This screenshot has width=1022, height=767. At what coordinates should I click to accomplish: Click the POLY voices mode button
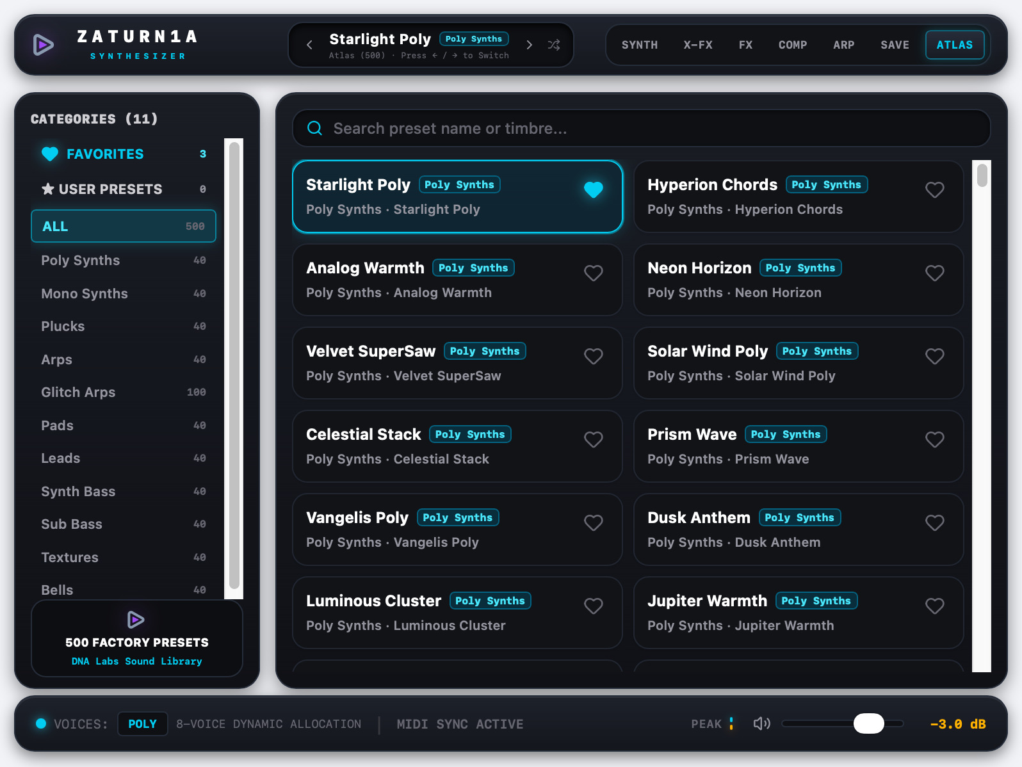(x=142, y=723)
